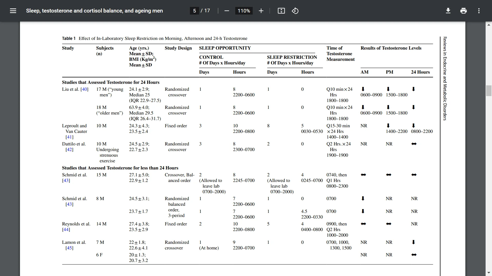This screenshot has height=276, width=492.
Task: Click the '24 Hours' results column header
Action: click(421, 72)
